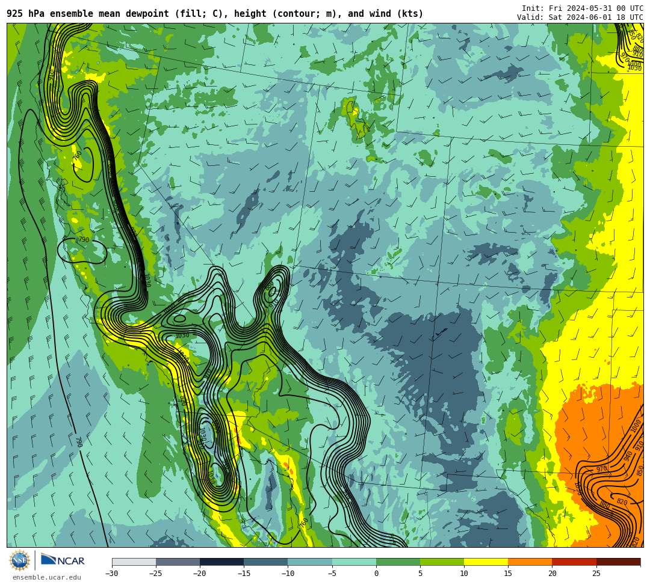Pick the light aqua -5 to 0 colorbar segment

(x=354, y=562)
